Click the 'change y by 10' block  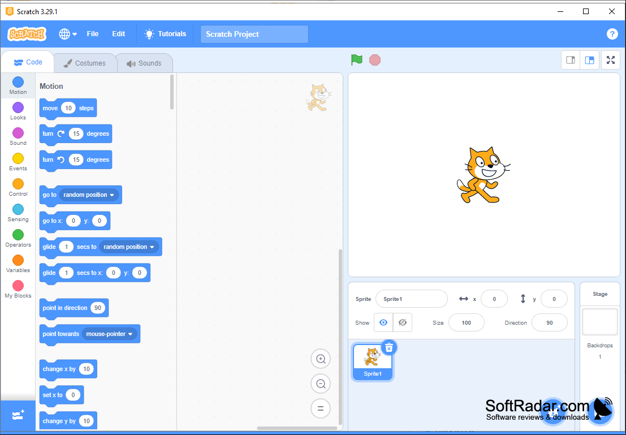[x=68, y=421]
